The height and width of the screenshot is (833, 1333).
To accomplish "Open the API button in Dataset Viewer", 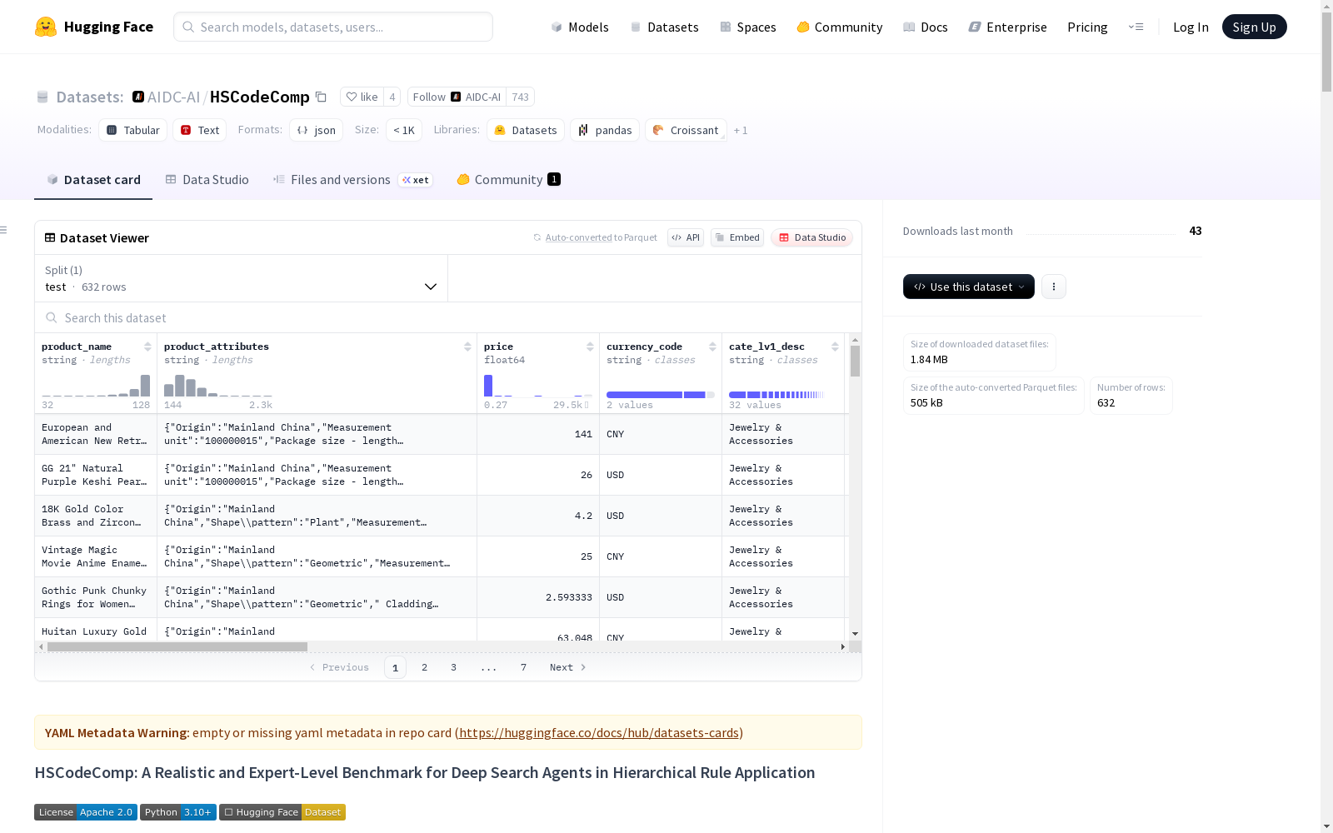I will (x=686, y=237).
